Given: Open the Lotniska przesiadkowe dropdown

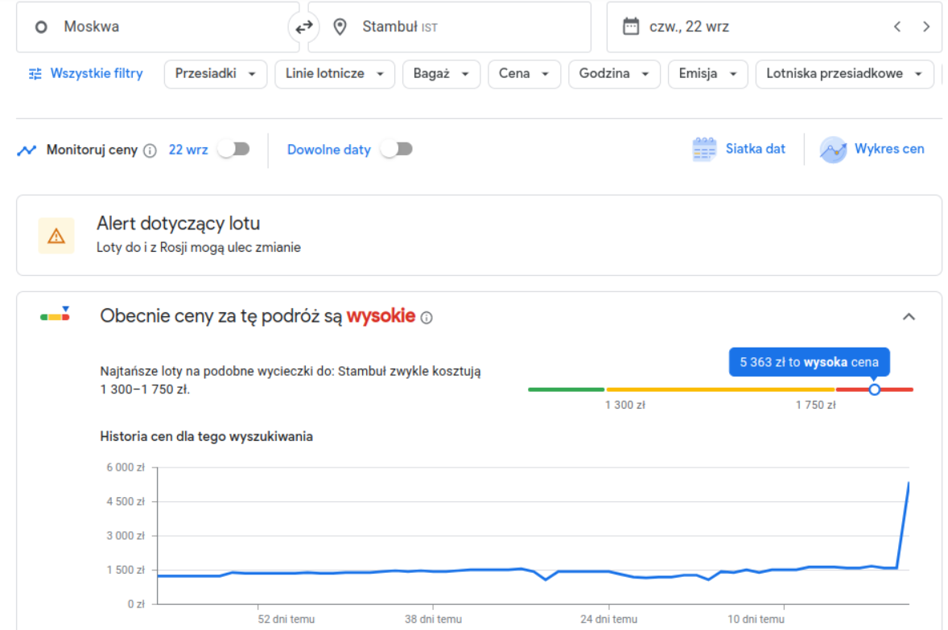Looking at the screenshot, I should 844,74.
